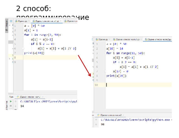The height and width of the screenshot is (138, 179).
Task: Switch to the 23демо.py tab in the left window
Action: pos(22,21)
